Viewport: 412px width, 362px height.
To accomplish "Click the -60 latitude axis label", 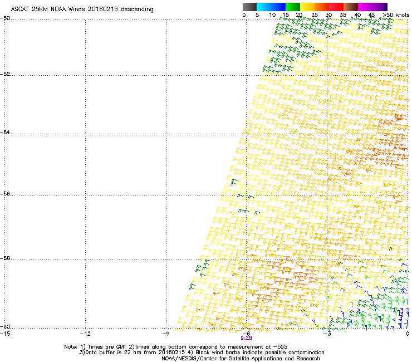I will coord(6,327).
